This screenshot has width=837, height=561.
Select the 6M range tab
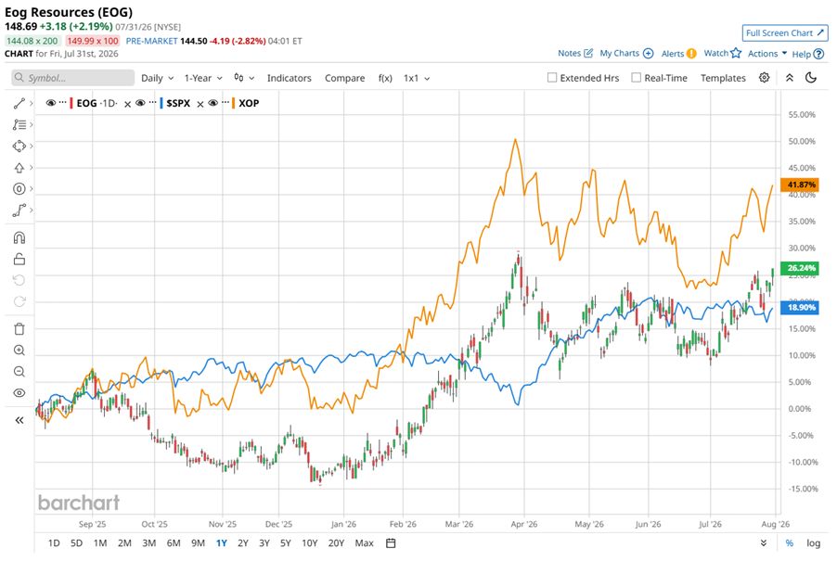click(x=174, y=542)
